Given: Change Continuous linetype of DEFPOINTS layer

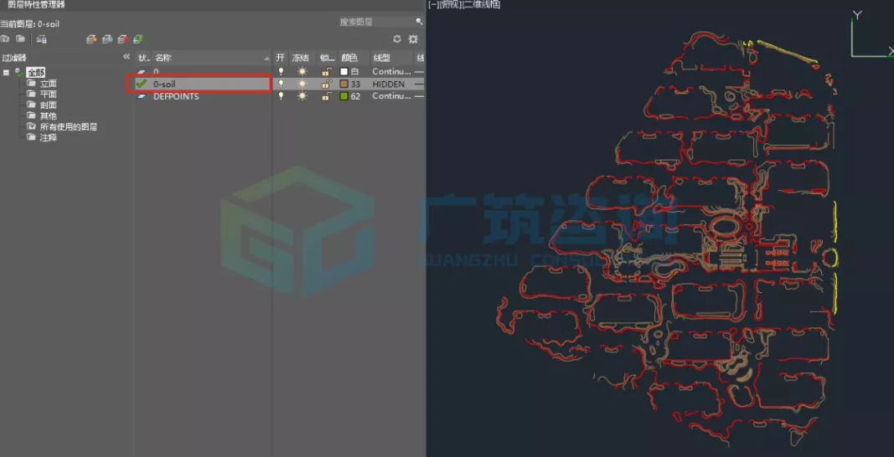Looking at the screenshot, I should pos(391,96).
